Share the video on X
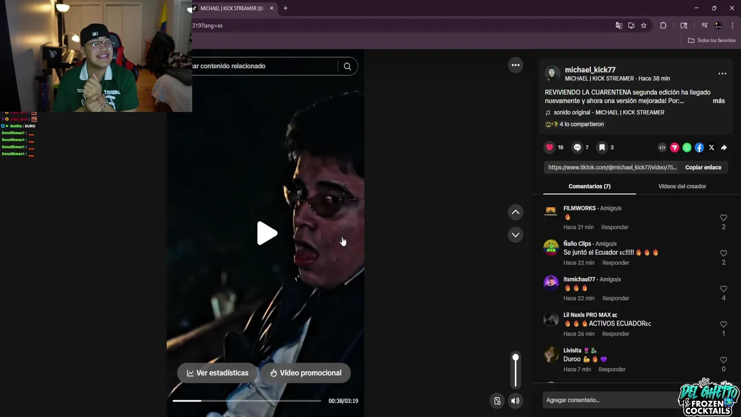The width and height of the screenshot is (741, 417). tap(711, 148)
